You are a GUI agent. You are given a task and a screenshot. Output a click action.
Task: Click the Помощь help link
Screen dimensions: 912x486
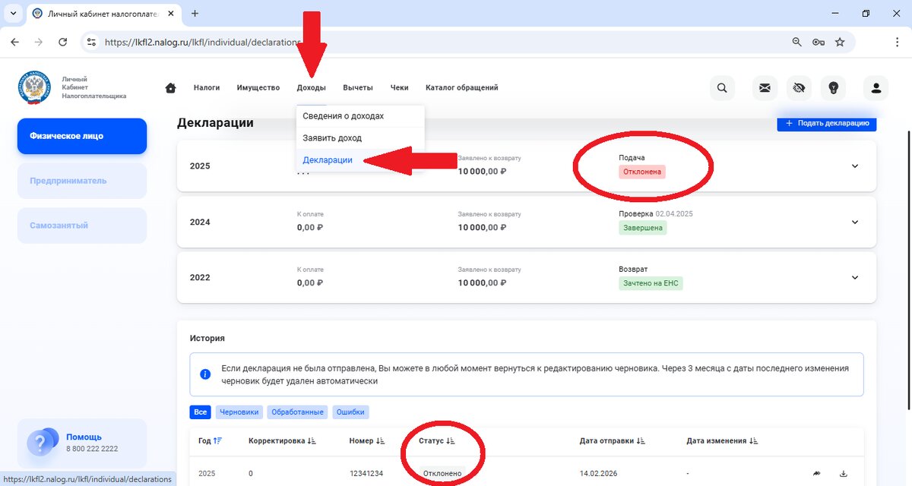point(84,437)
